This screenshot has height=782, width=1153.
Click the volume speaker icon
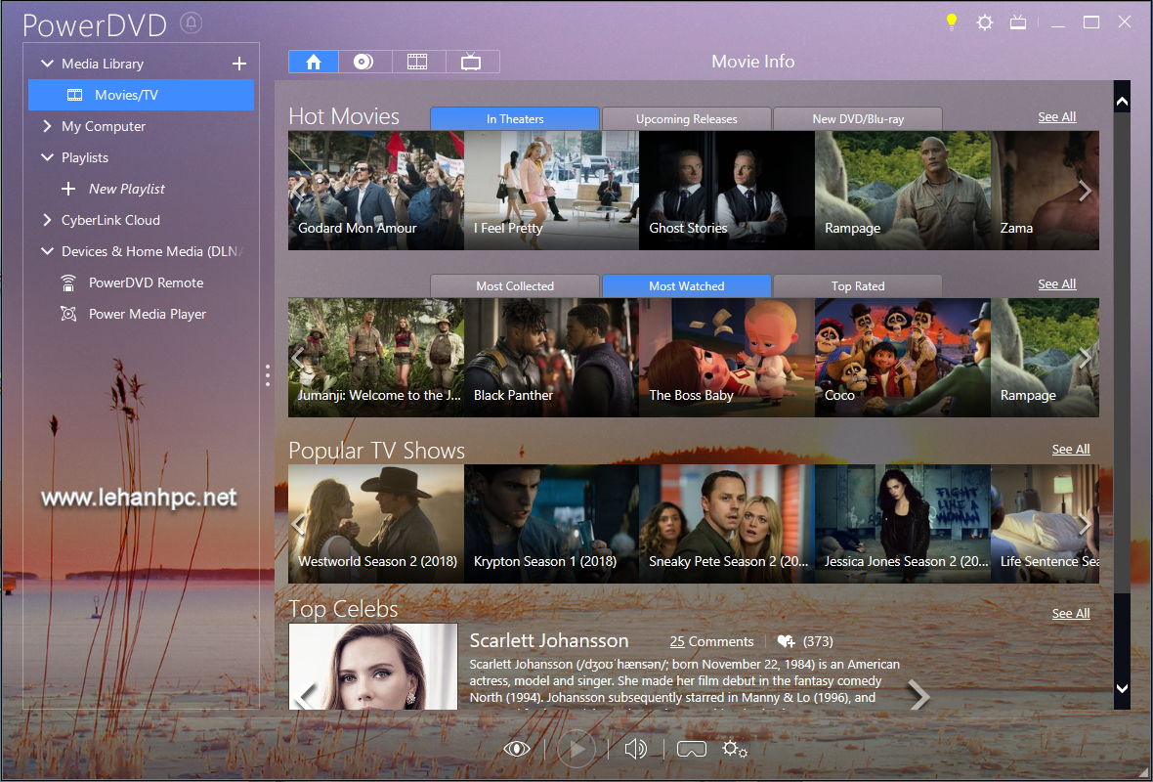(635, 749)
